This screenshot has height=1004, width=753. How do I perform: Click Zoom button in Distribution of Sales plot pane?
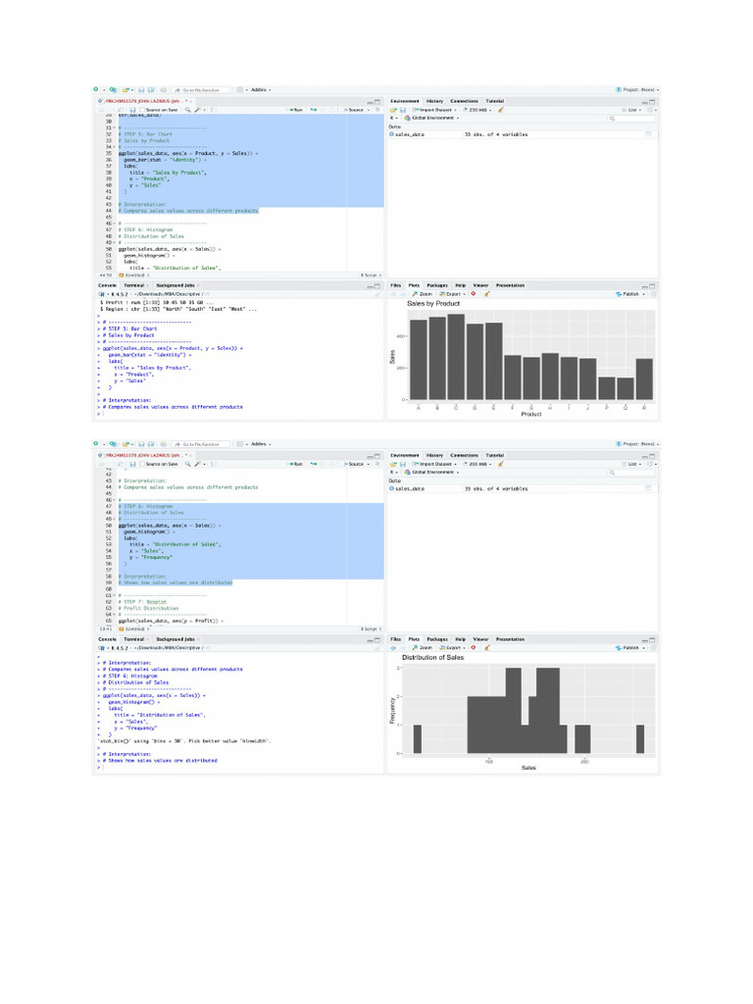point(422,647)
